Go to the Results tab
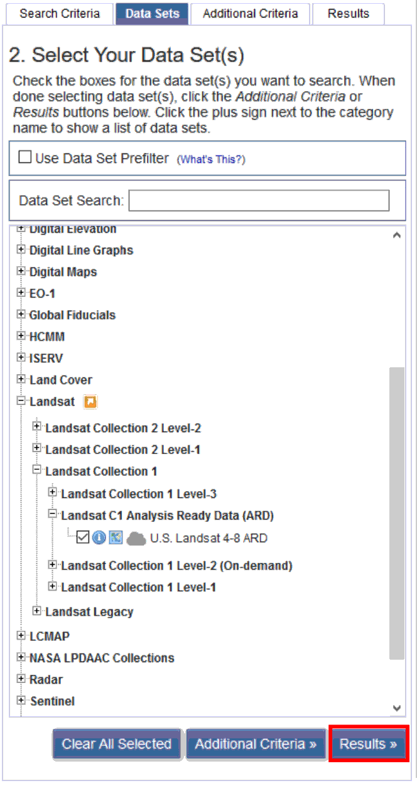The image size is (417, 788). [348, 14]
